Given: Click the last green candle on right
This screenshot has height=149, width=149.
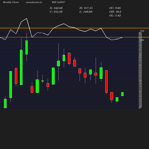Looking at the screenshot, I should (122, 94).
